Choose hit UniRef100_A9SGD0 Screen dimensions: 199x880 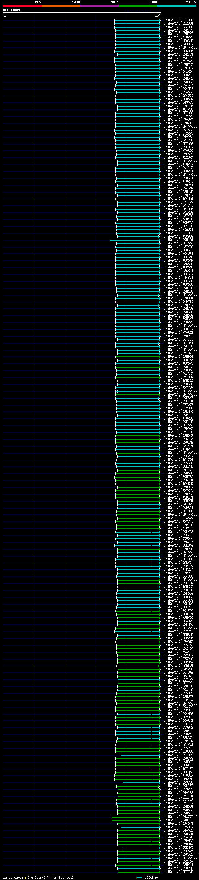178,463
